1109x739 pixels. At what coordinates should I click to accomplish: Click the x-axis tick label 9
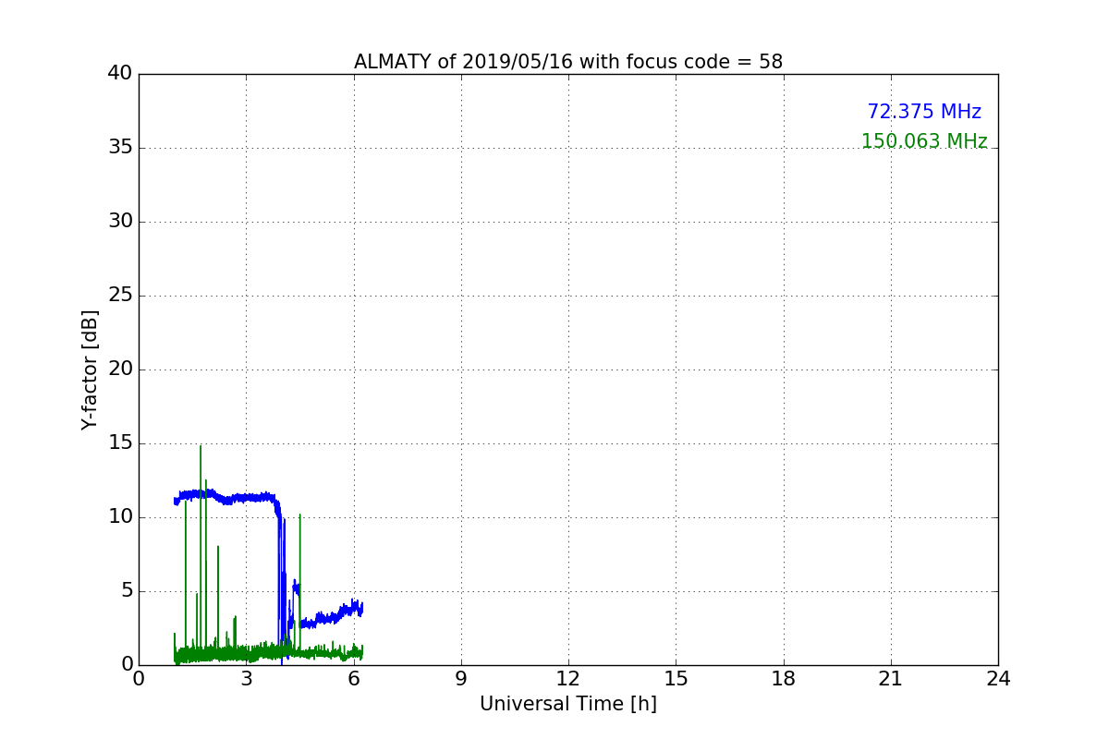point(461,679)
